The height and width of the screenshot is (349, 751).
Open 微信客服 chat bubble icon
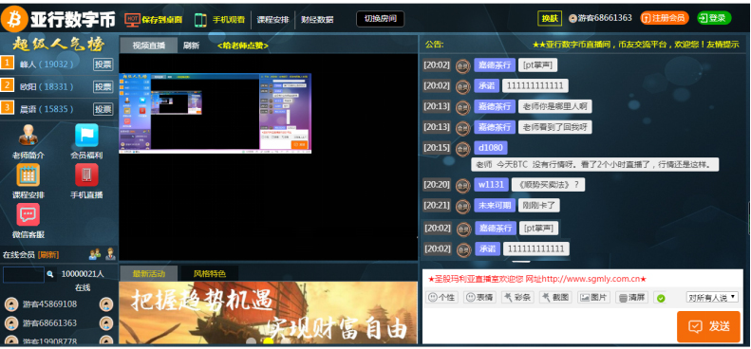pyautogui.click(x=28, y=214)
